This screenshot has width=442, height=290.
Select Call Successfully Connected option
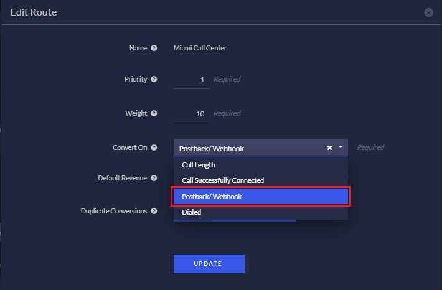261,180
